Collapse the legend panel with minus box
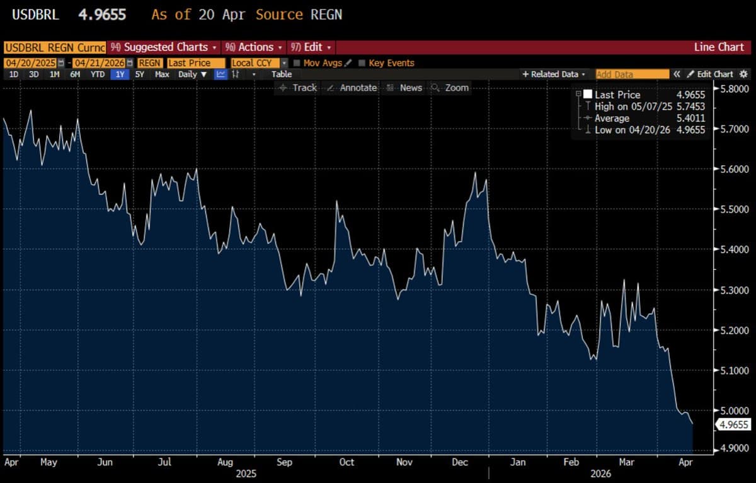 (578, 93)
